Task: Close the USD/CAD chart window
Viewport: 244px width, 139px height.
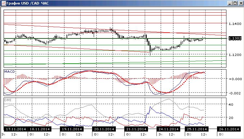Action: [240, 3]
